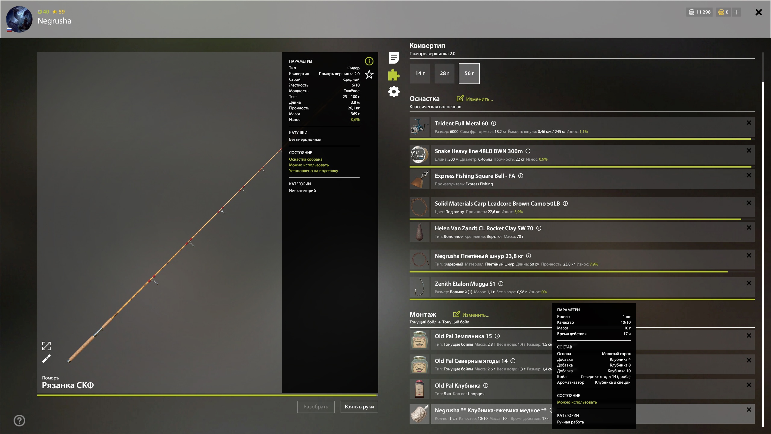This screenshot has height=434, width=771.
Task: Click the Negrusha feeder bait thumbnail
Action: (x=419, y=414)
